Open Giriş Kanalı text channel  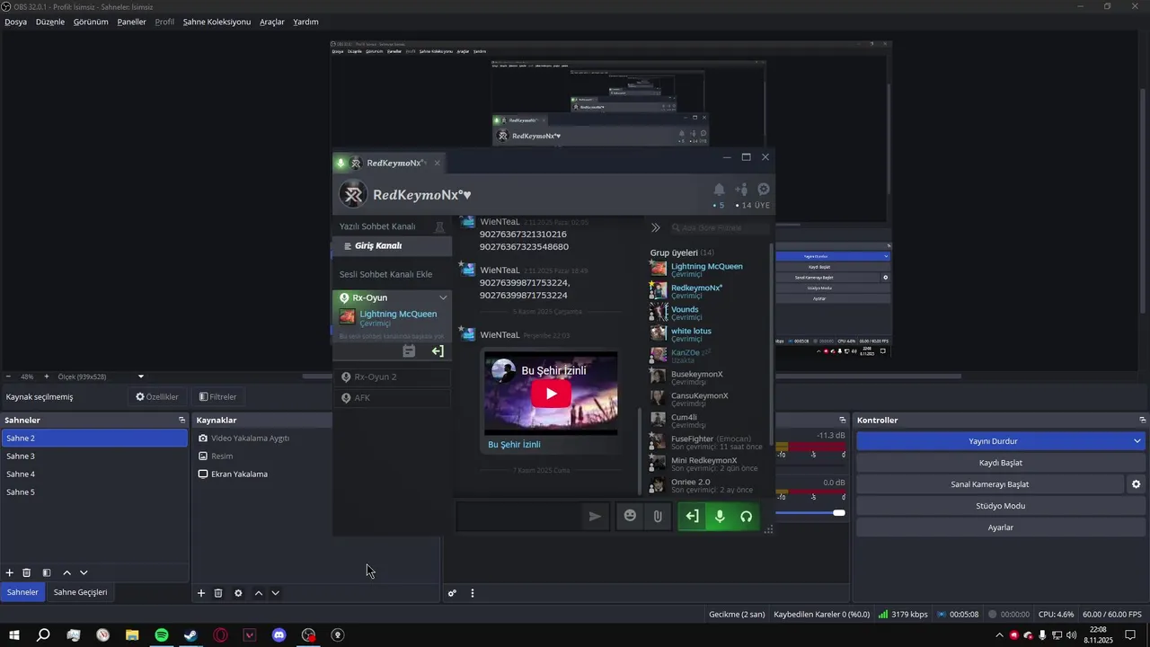coord(392,246)
